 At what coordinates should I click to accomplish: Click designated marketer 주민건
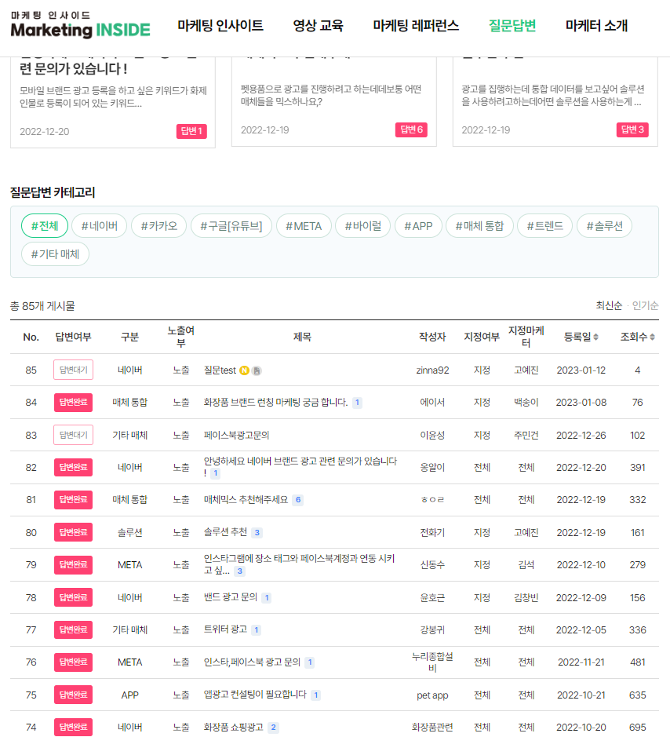pyautogui.click(x=526, y=436)
